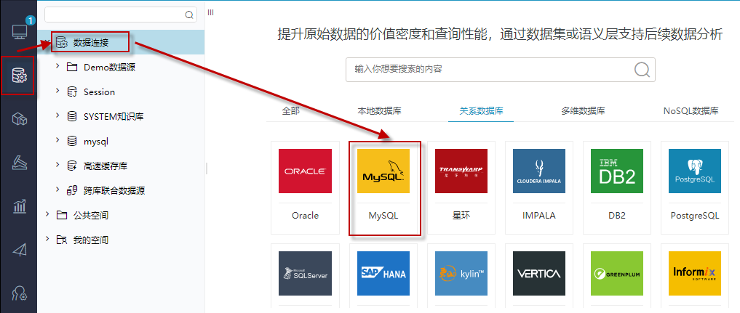Select the Oracle database logo
740x313 pixels.
305,171
